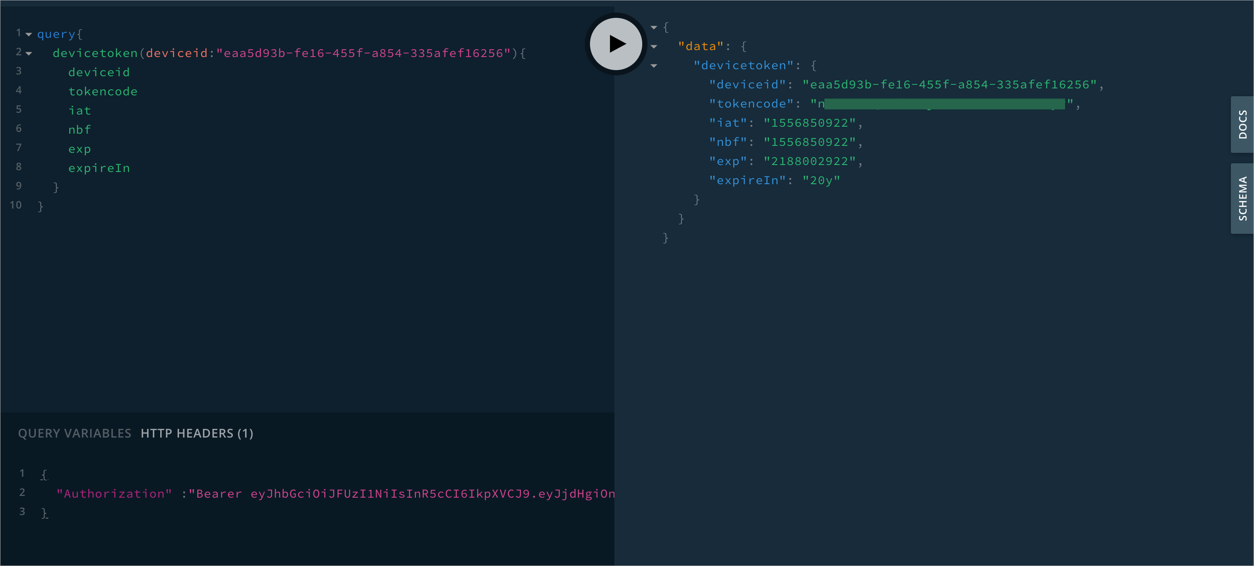Click the "deviceid" value in response
The height and width of the screenshot is (566, 1254).
pos(949,84)
